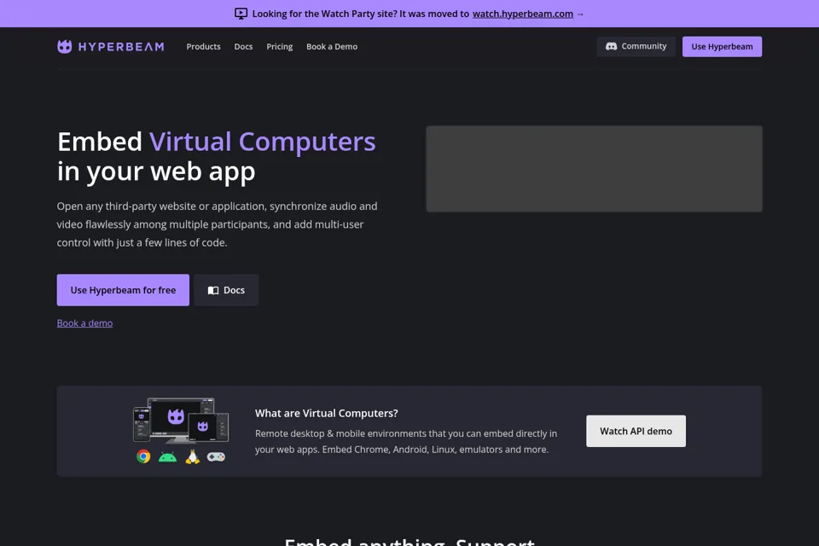Open the Products menu

click(203, 47)
